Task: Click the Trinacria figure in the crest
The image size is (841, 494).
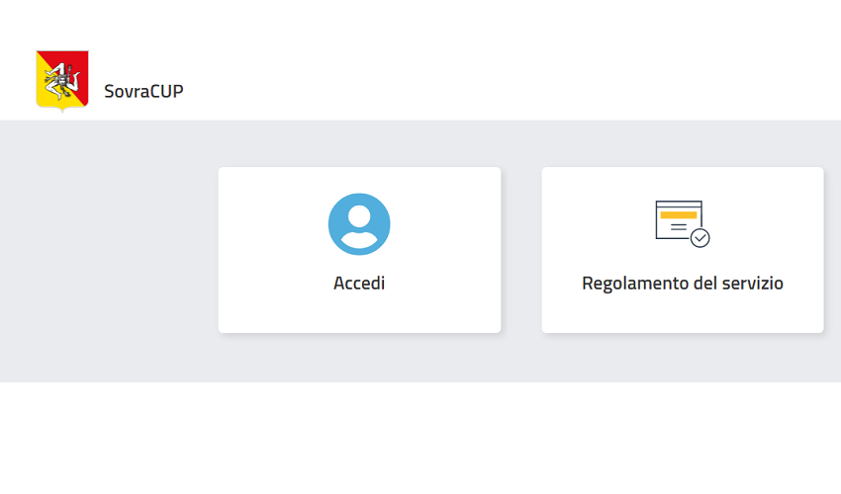Action: [x=62, y=80]
